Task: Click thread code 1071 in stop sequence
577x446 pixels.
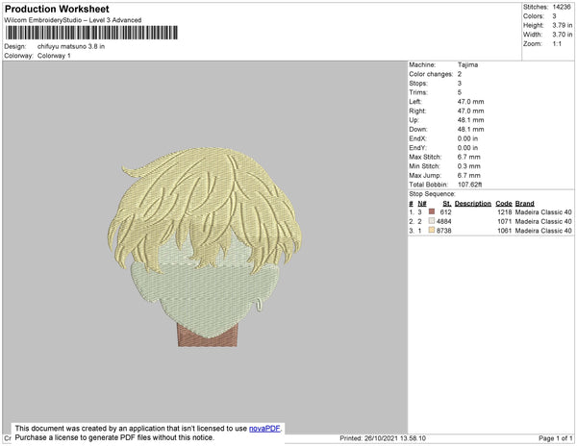Action: [505, 221]
